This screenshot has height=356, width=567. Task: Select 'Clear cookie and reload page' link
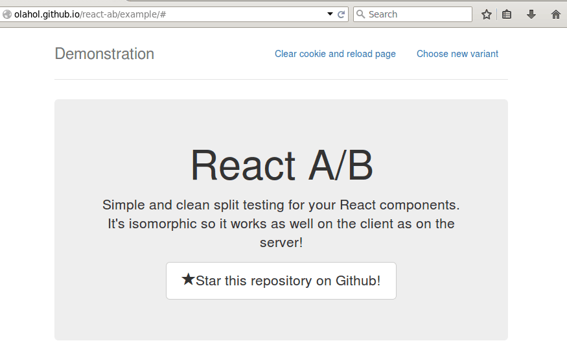(x=335, y=54)
